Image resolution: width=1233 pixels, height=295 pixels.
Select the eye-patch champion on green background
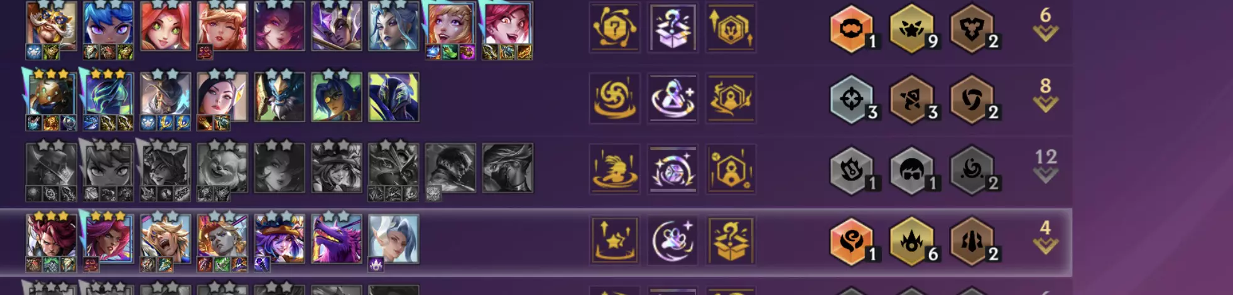click(x=337, y=97)
